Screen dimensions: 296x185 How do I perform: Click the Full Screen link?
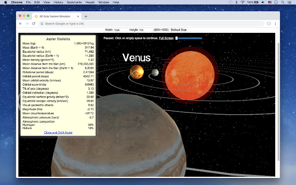[x=166, y=38]
